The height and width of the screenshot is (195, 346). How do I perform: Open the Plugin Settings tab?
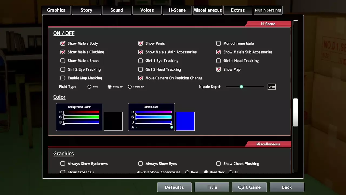pyautogui.click(x=268, y=10)
